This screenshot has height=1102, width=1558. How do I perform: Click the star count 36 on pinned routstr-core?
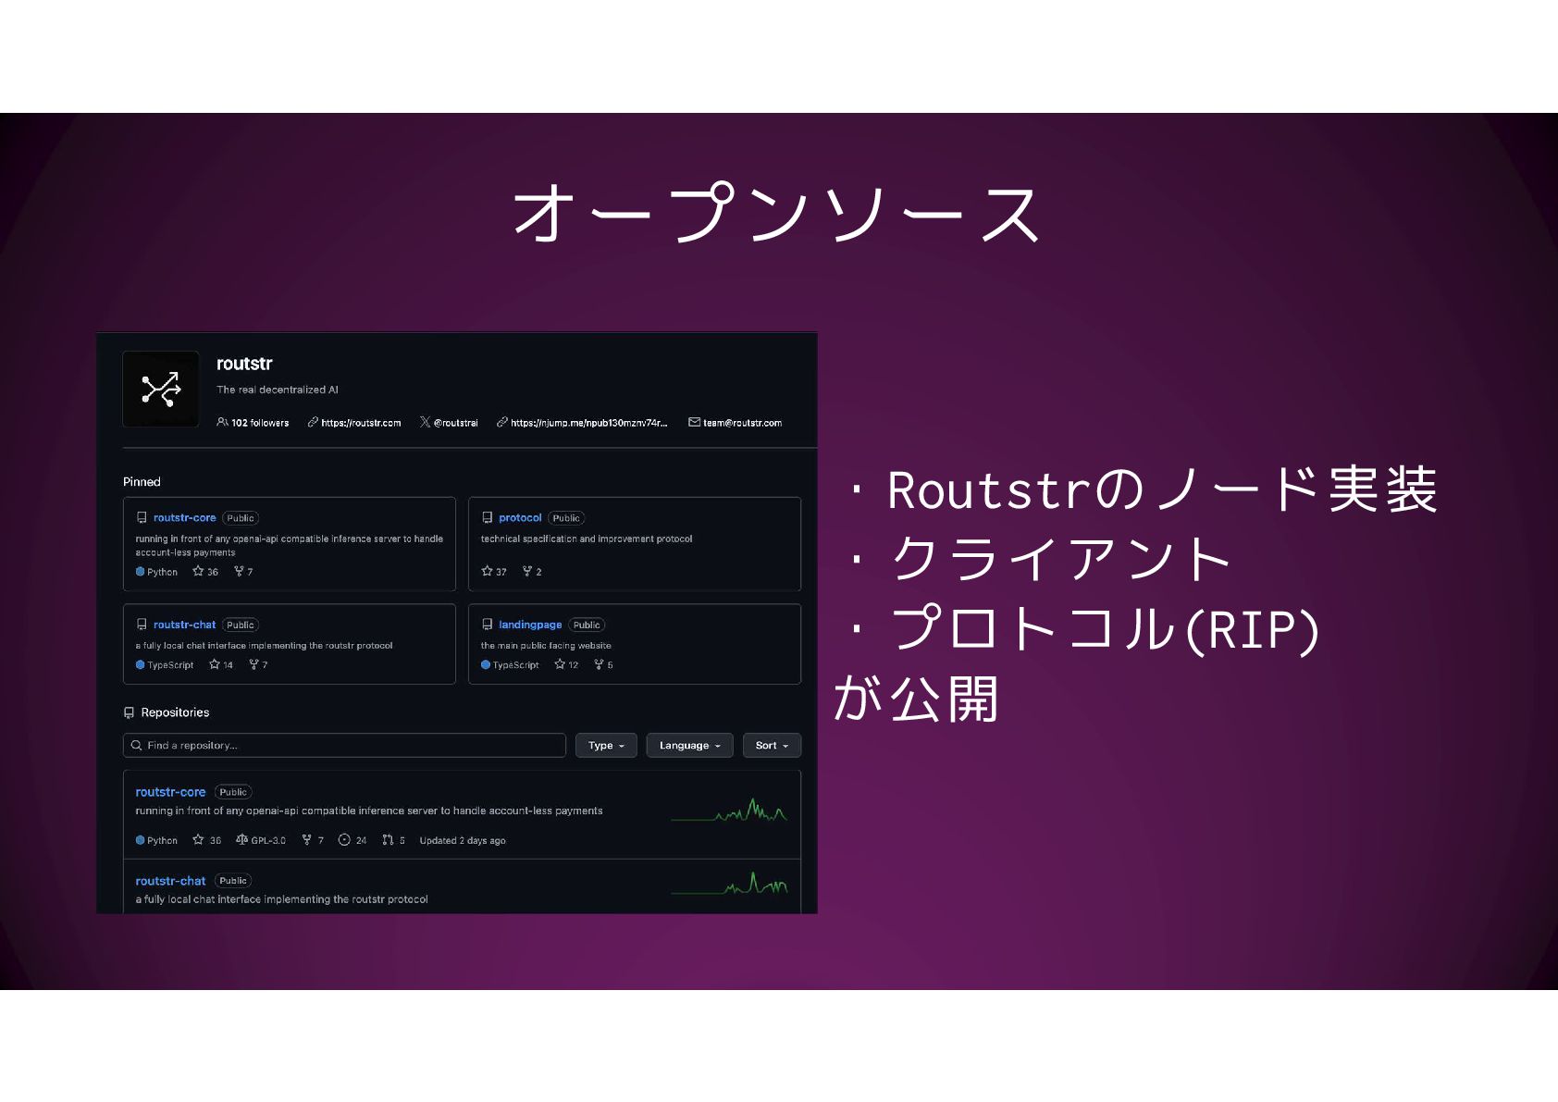click(205, 572)
